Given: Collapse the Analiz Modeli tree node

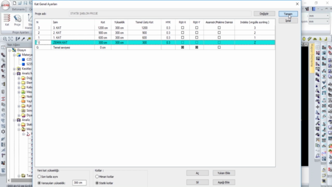Looking at the screenshot, I should click(x=14, y=74).
